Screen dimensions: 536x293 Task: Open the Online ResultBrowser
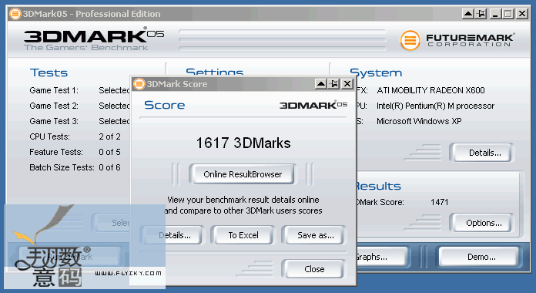[x=242, y=174]
